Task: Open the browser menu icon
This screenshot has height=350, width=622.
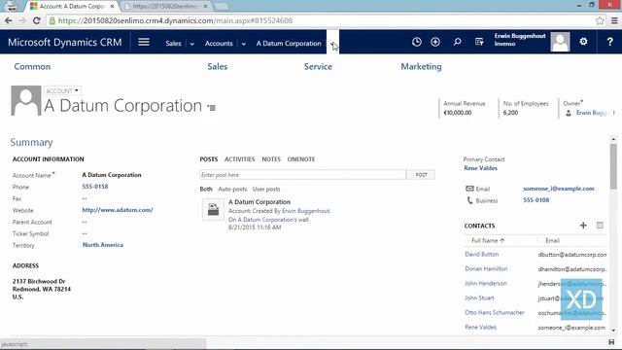Action: point(614,20)
